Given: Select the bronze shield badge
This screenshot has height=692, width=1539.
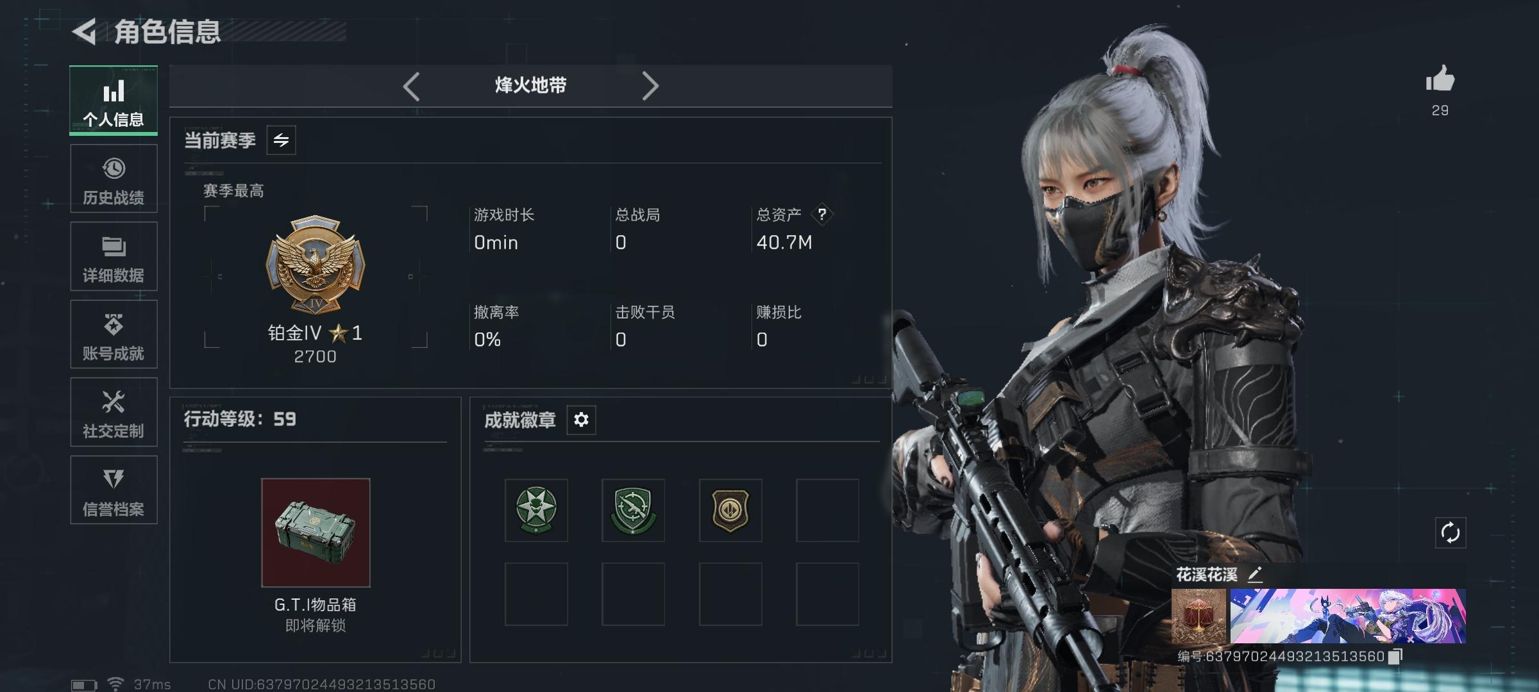Looking at the screenshot, I should (730, 510).
